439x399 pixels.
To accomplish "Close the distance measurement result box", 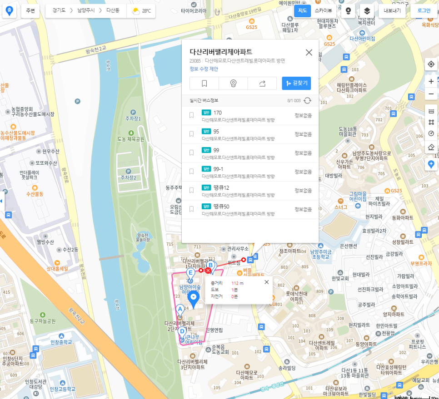I will tap(266, 282).
